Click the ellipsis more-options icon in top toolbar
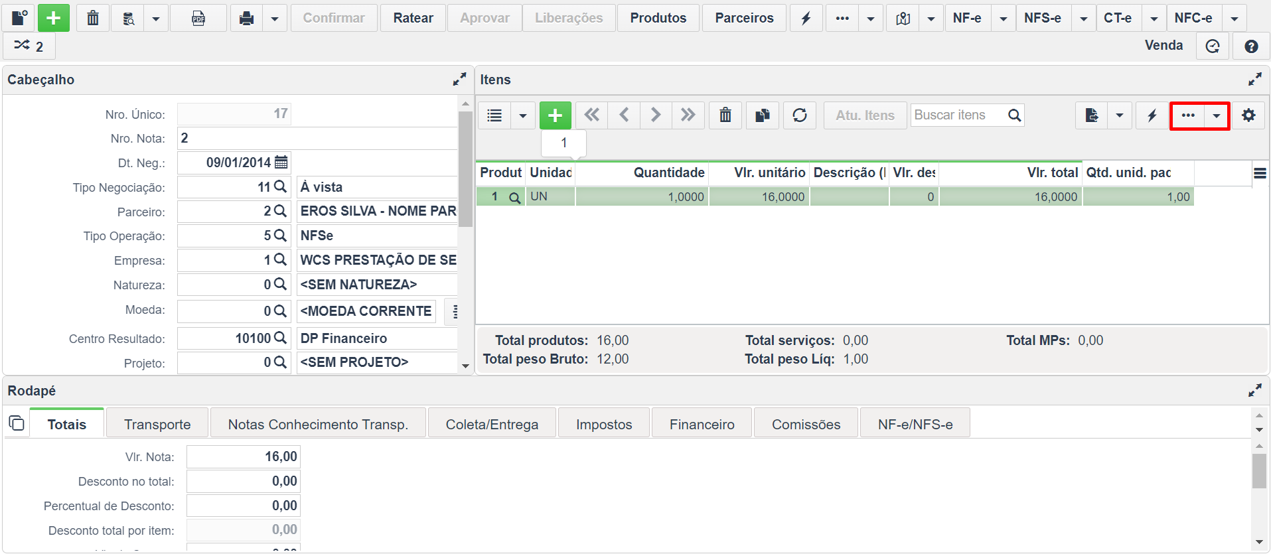1271x554 pixels. [842, 18]
